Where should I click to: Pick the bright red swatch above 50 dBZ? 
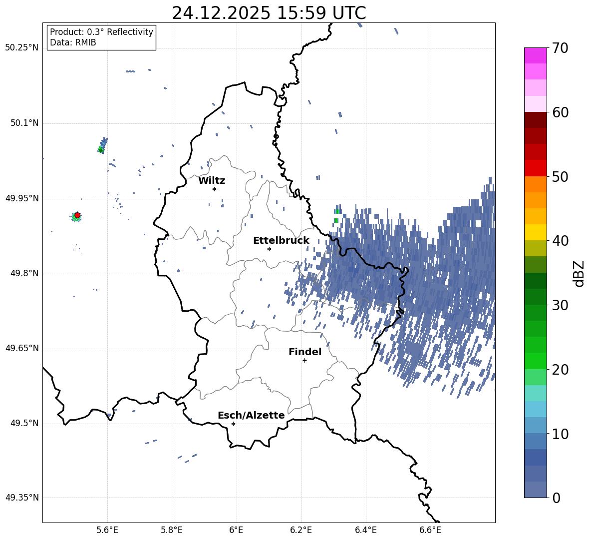(x=536, y=168)
